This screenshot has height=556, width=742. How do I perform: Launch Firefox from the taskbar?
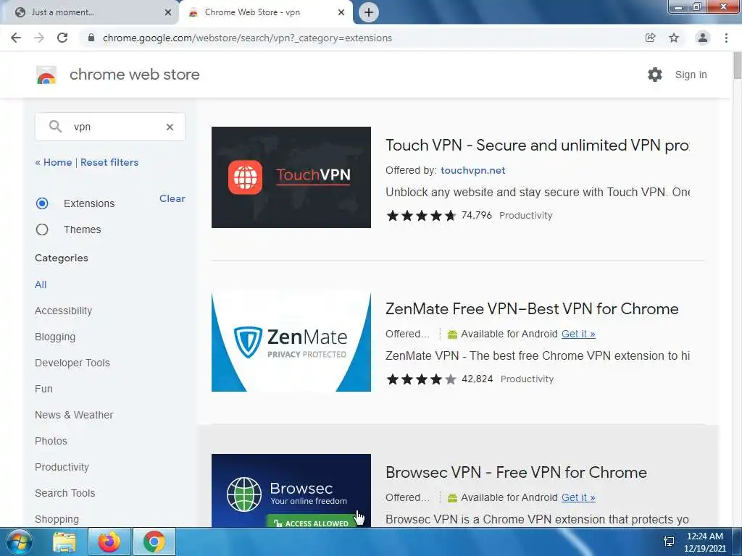[x=109, y=542]
